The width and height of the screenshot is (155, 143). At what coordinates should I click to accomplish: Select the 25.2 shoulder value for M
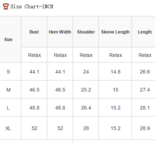pos(86,90)
